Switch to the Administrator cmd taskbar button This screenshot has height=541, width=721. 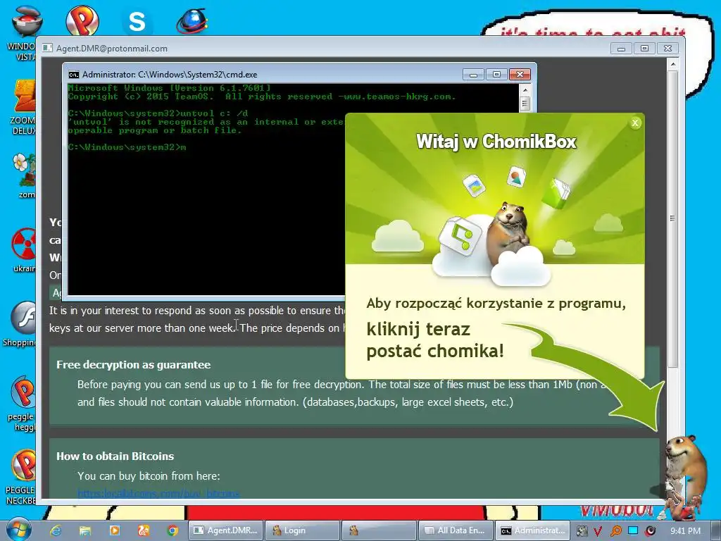(532, 530)
